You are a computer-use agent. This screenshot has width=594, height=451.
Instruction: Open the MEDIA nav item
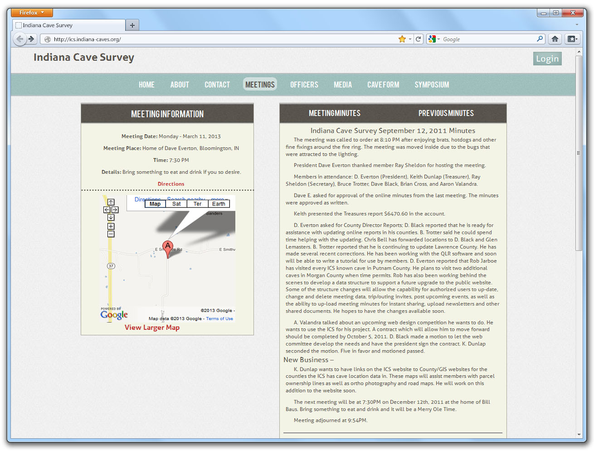tap(343, 85)
